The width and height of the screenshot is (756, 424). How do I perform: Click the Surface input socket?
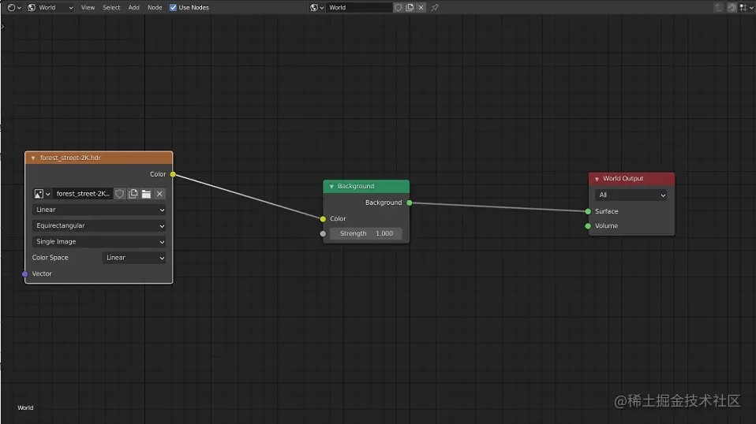click(x=588, y=211)
